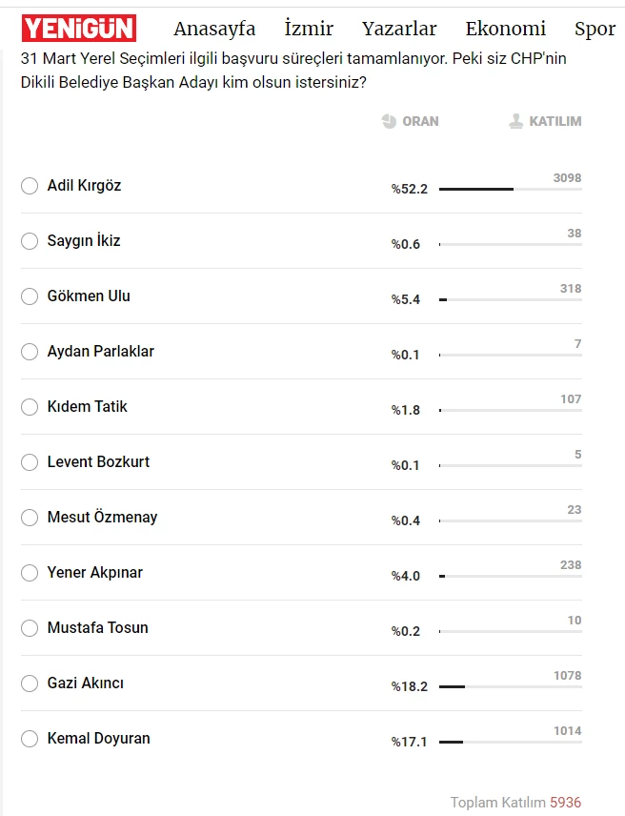Click the Oran pie chart icon

[389, 121]
